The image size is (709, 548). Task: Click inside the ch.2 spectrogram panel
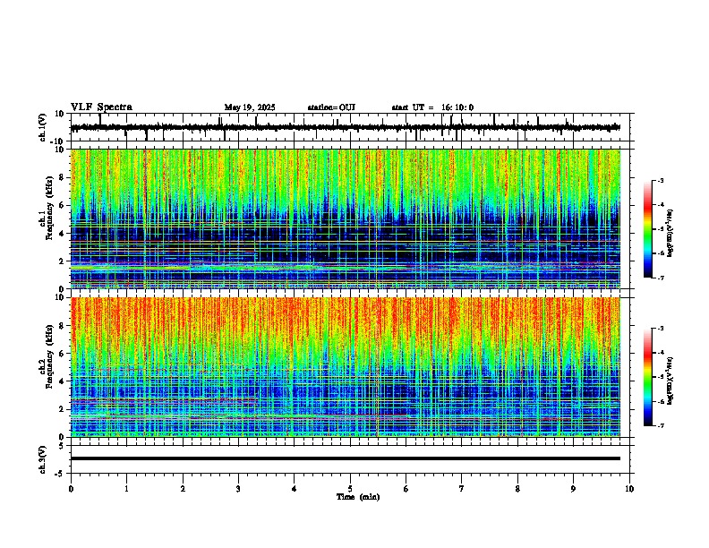[x=346, y=367]
